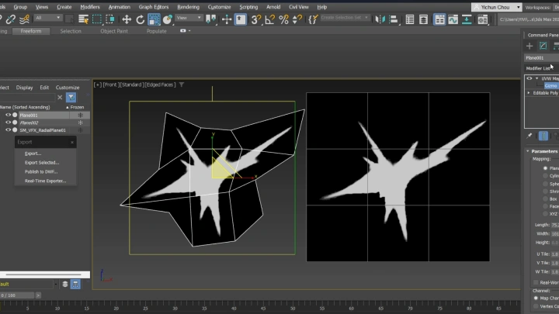This screenshot has height=314, width=559.
Task: Open the Modifier List dropdown
Action: (542, 68)
